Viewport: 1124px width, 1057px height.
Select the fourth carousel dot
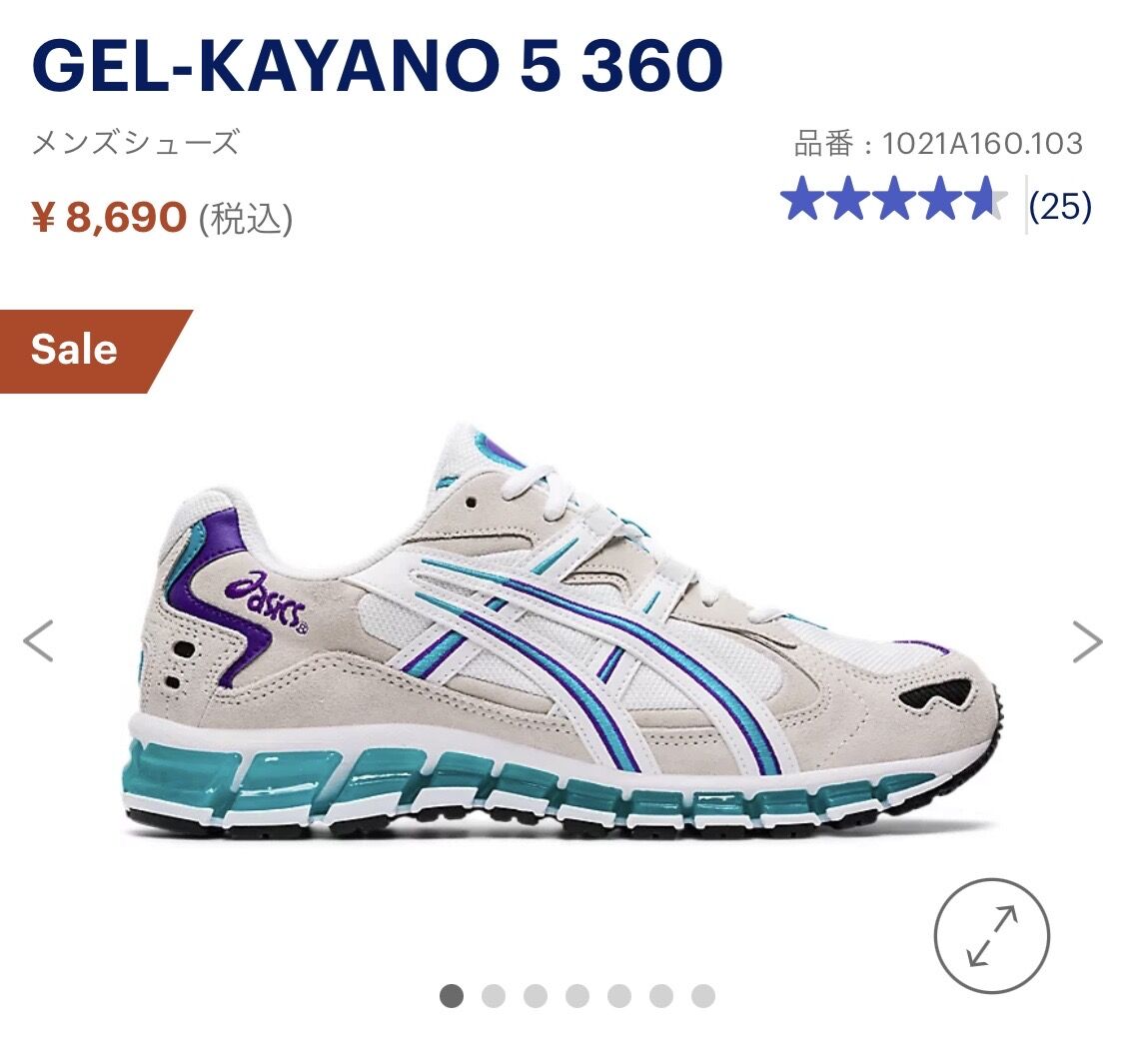click(577, 995)
